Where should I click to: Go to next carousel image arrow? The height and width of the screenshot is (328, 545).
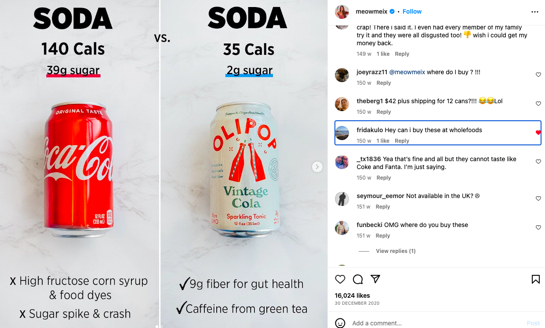(x=317, y=167)
